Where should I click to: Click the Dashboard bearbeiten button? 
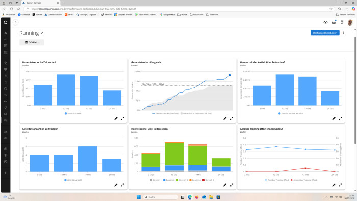[x=325, y=33]
